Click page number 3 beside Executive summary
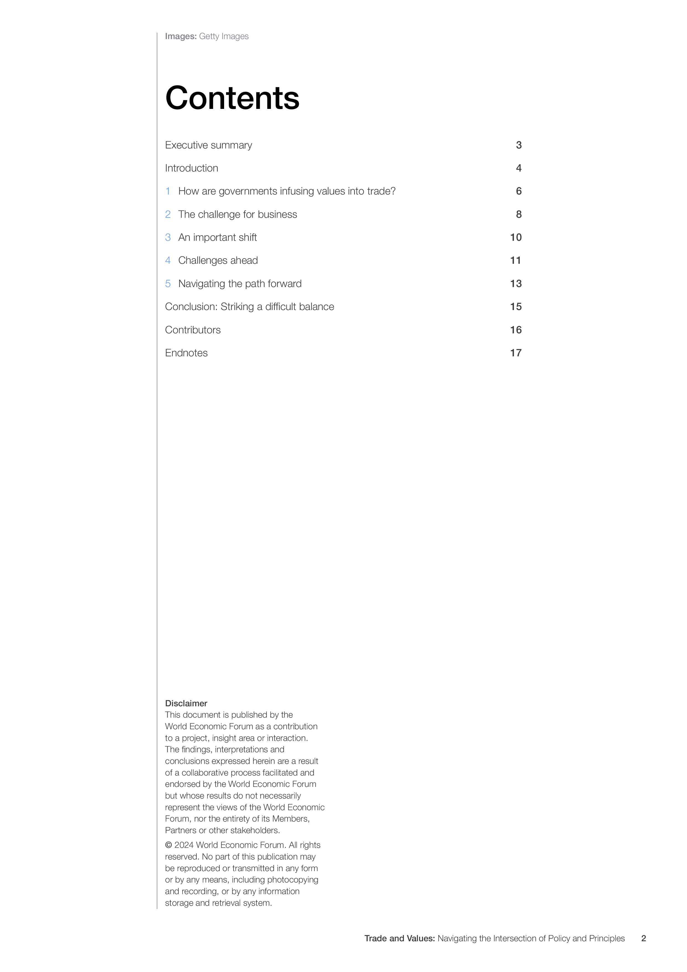Image resolution: width=687 pixels, height=972 pixels. 519,145
